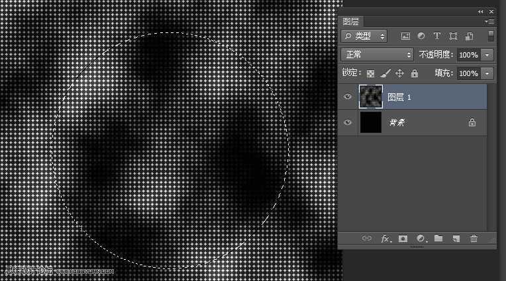Screen dimensions: 506x281
Task: Open the layers panel options menu
Action: click(489, 22)
